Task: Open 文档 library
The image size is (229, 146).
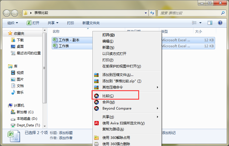Action: (20, 86)
